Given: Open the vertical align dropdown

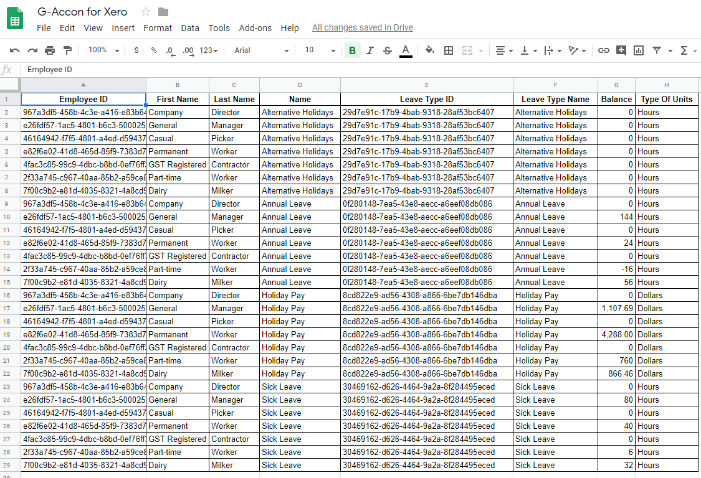Looking at the screenshot, I should click(529, 50).
